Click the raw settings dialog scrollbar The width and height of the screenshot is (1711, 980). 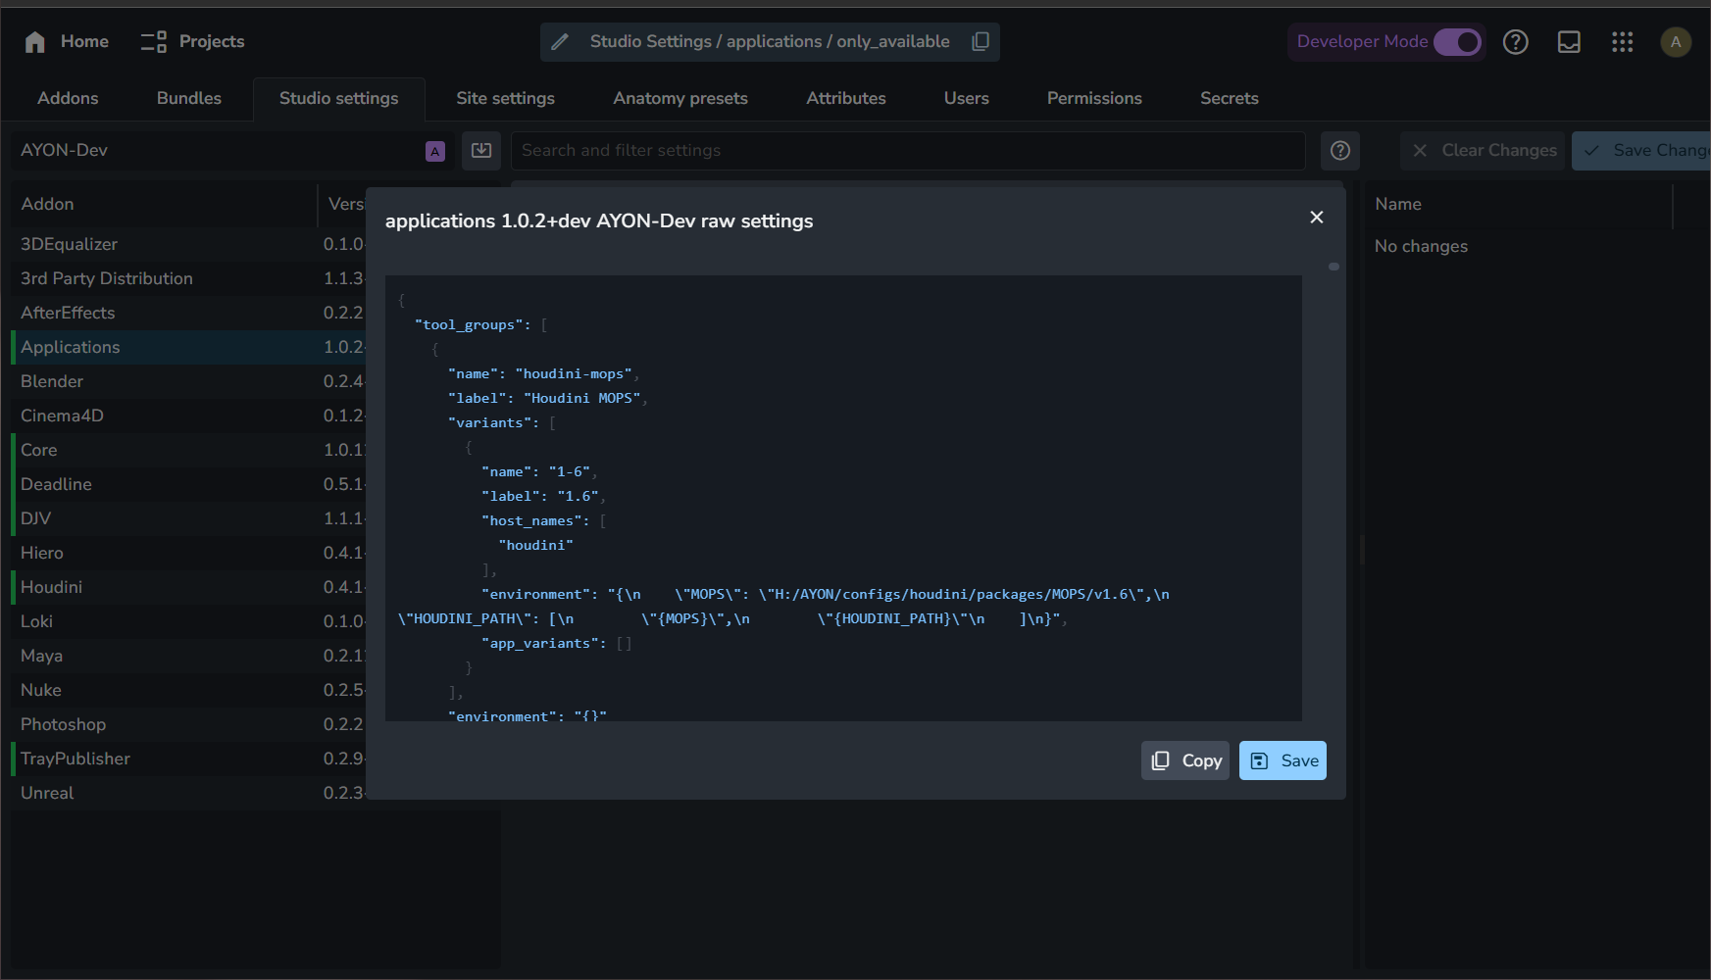[1334, 267]
